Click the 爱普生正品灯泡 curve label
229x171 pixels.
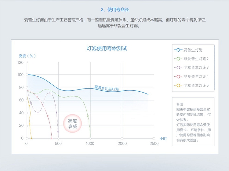click(107, 88)
